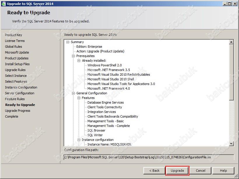Viewport: 239px width, 179px height.
Task: Select Action: Upgrade (Product Update) row
Action: 100,51
